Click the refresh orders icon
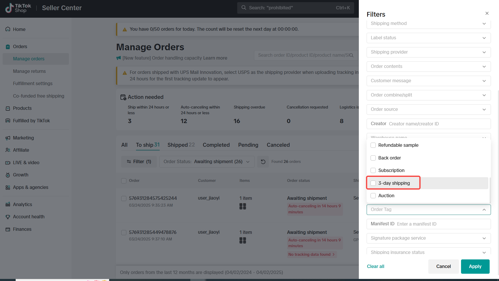The image size is (499, 281). coord(263,162)
